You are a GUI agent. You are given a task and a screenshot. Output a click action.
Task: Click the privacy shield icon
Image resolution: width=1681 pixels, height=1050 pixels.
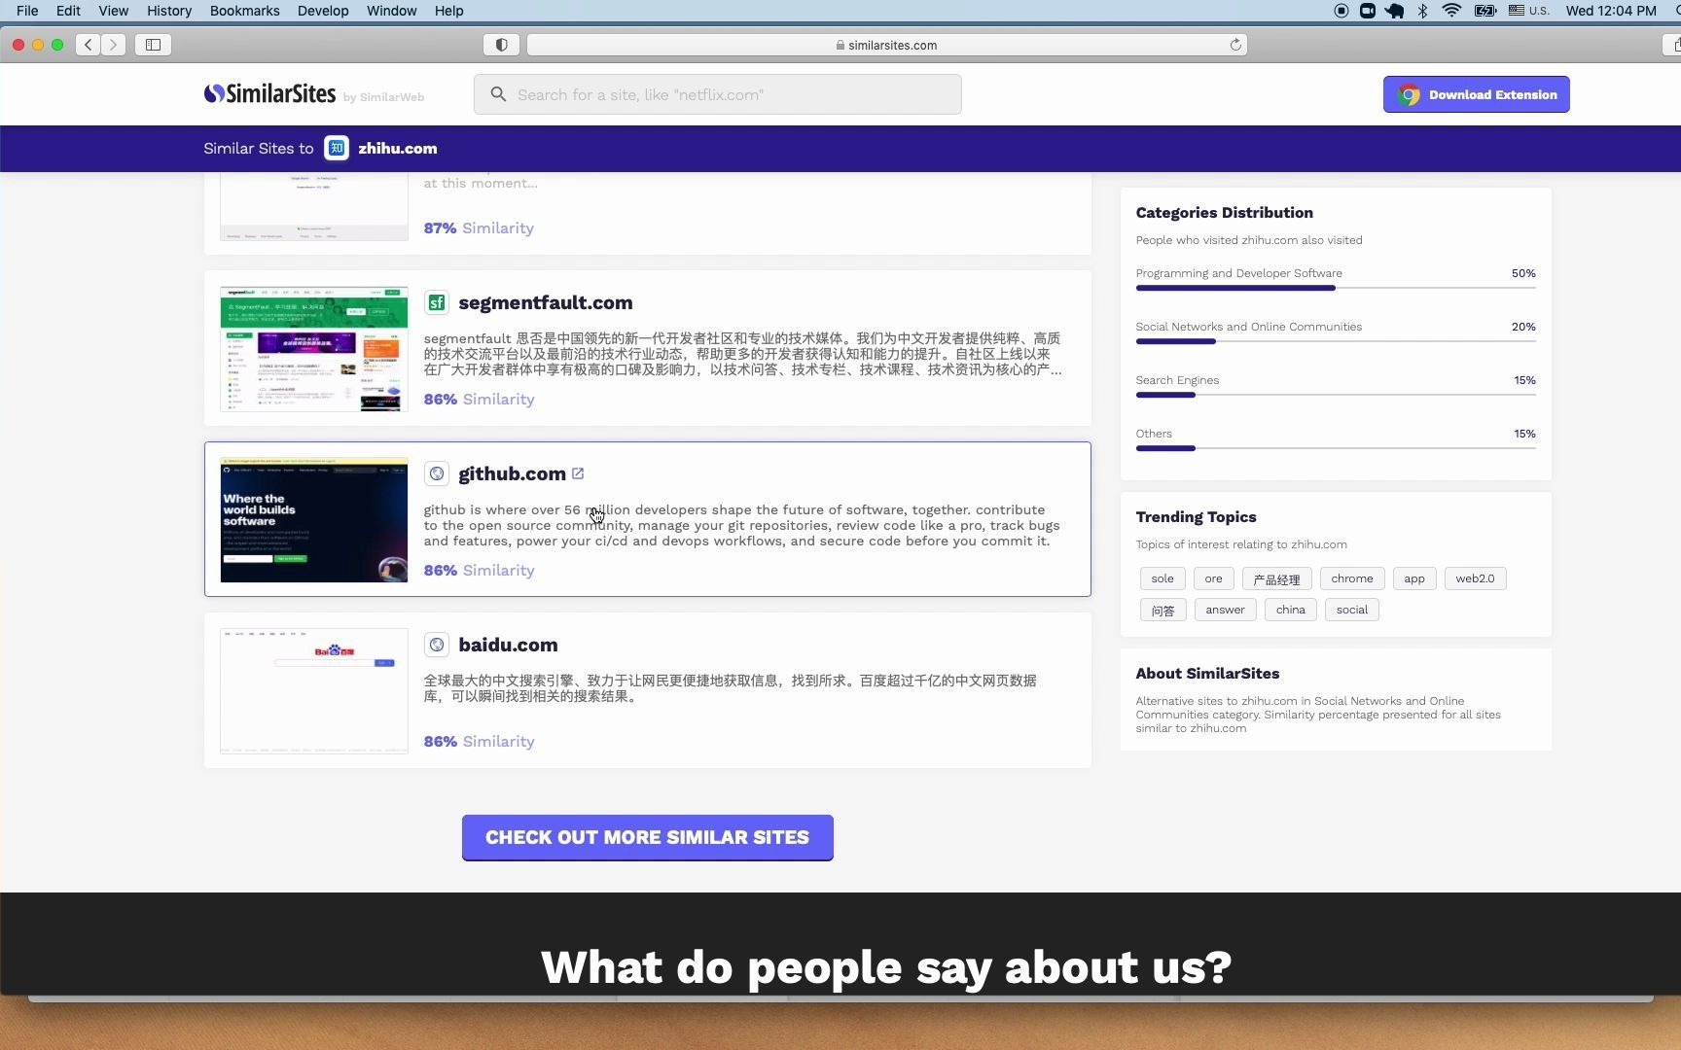pyautogui.click(x=501, y=45)
